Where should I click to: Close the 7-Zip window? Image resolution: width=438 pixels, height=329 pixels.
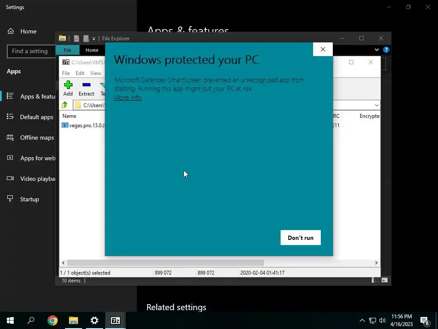coord(371,62)
